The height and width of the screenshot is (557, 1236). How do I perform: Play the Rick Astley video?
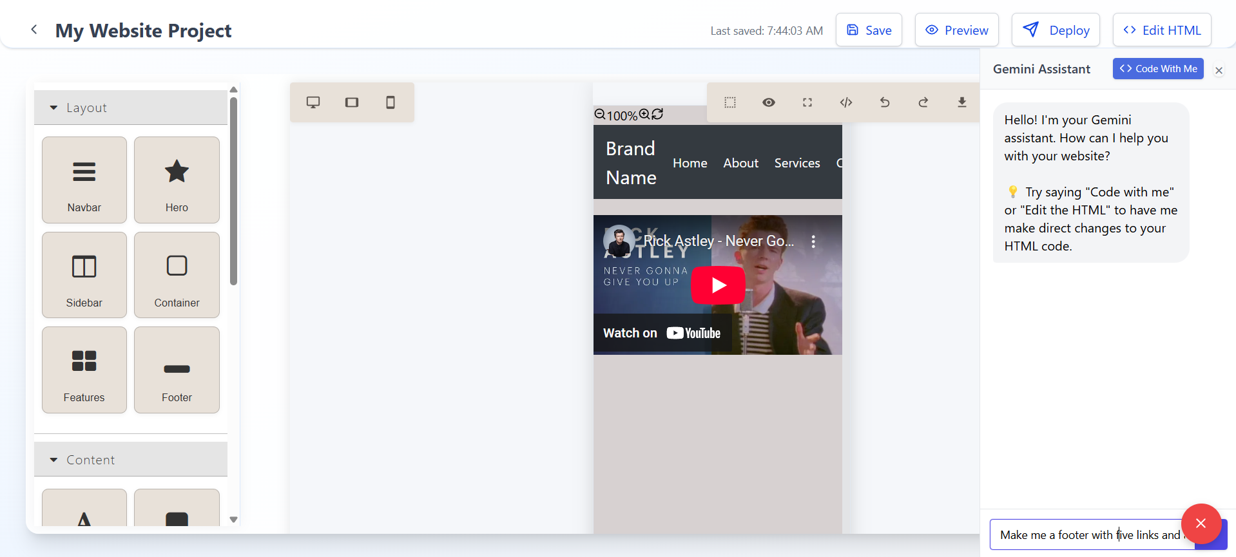point(718,285)
